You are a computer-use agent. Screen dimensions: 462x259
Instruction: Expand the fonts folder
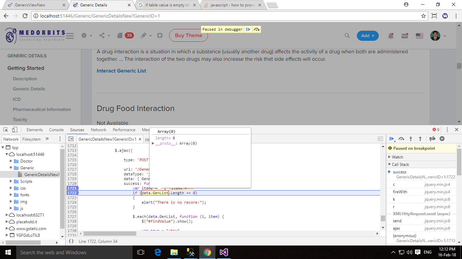11,195
